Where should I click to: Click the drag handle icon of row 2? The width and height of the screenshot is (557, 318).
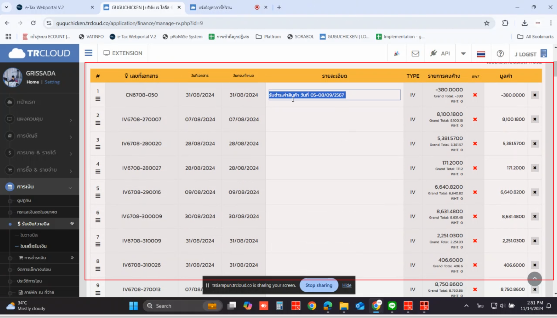tap(98, 123)
